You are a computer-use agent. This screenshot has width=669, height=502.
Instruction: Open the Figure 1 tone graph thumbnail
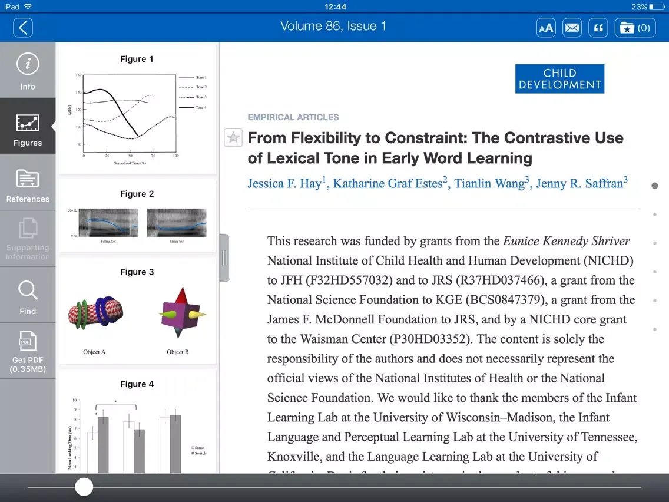click(137, 115)
